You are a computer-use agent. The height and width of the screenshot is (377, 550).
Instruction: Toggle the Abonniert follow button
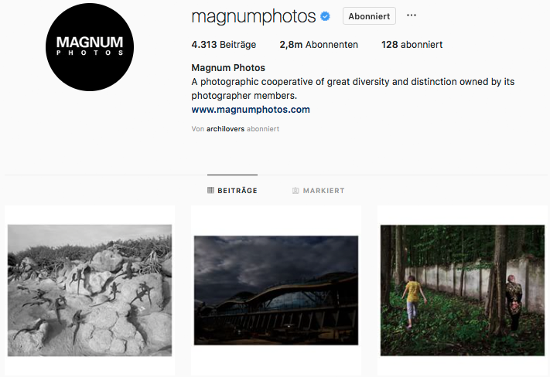pyautogui.click(x=369, y=16)
